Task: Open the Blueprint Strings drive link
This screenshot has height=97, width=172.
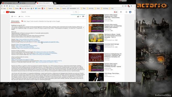Action: point(30,41)
